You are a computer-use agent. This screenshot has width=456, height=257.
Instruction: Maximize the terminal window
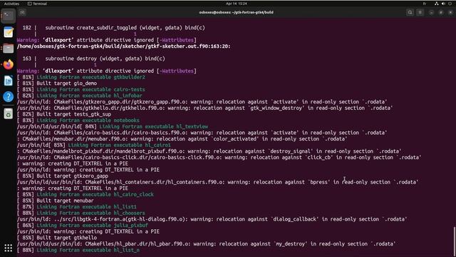point(441,12)
